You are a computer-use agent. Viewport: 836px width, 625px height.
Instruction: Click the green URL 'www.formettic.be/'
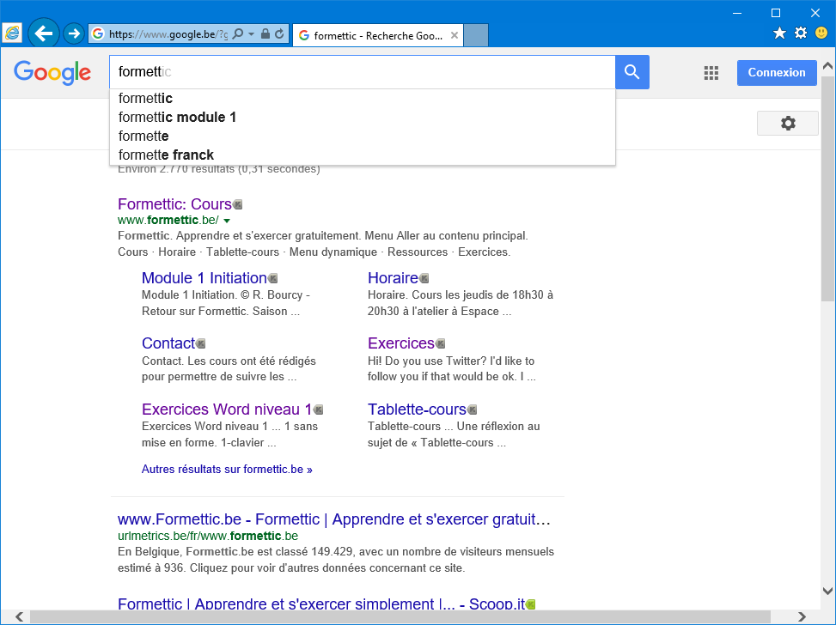tap(168, 220)
